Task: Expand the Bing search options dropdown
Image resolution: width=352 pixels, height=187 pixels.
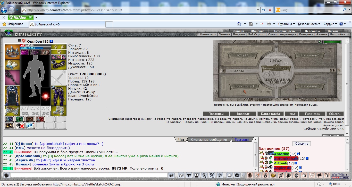Action: (349, 10)
